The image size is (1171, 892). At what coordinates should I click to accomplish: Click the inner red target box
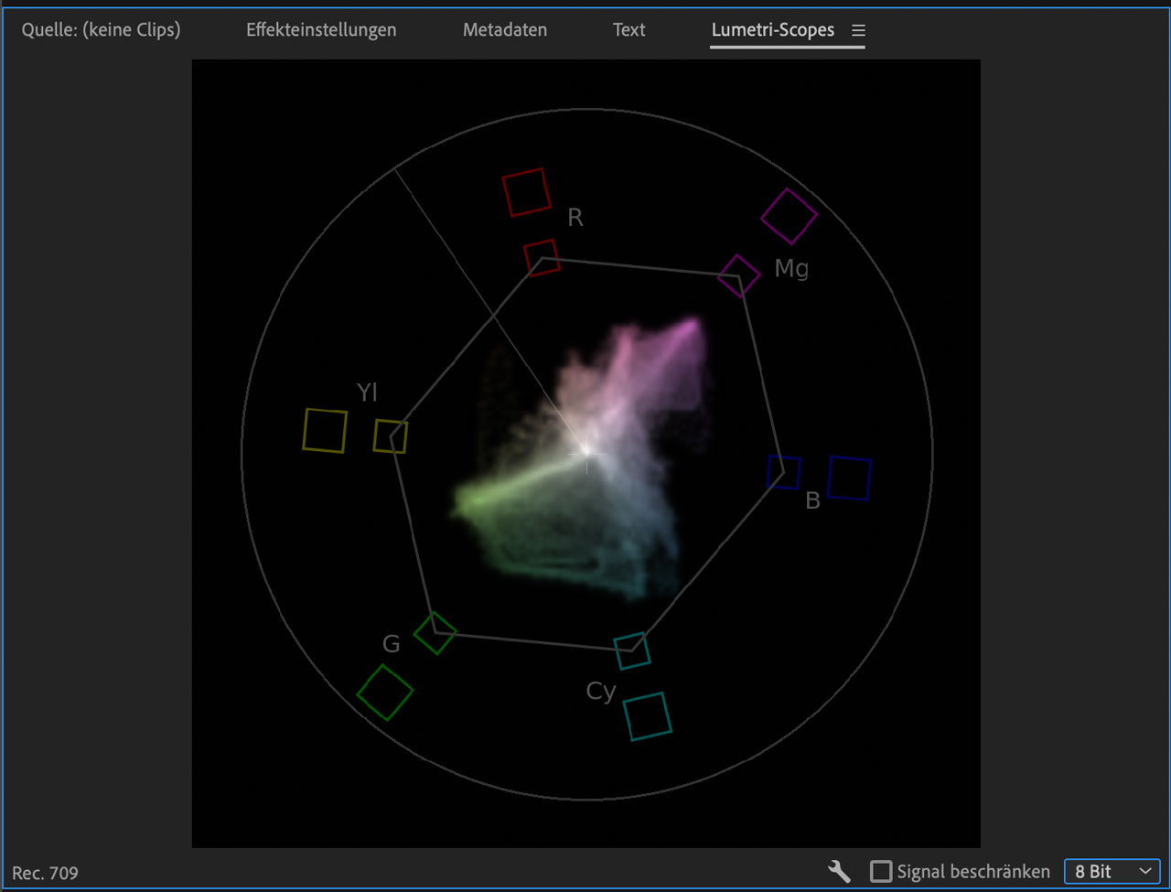coord(542,257)
